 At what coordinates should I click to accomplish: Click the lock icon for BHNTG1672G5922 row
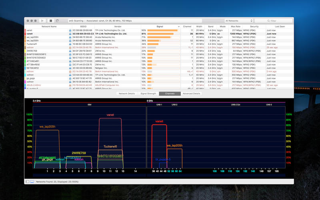70,58
